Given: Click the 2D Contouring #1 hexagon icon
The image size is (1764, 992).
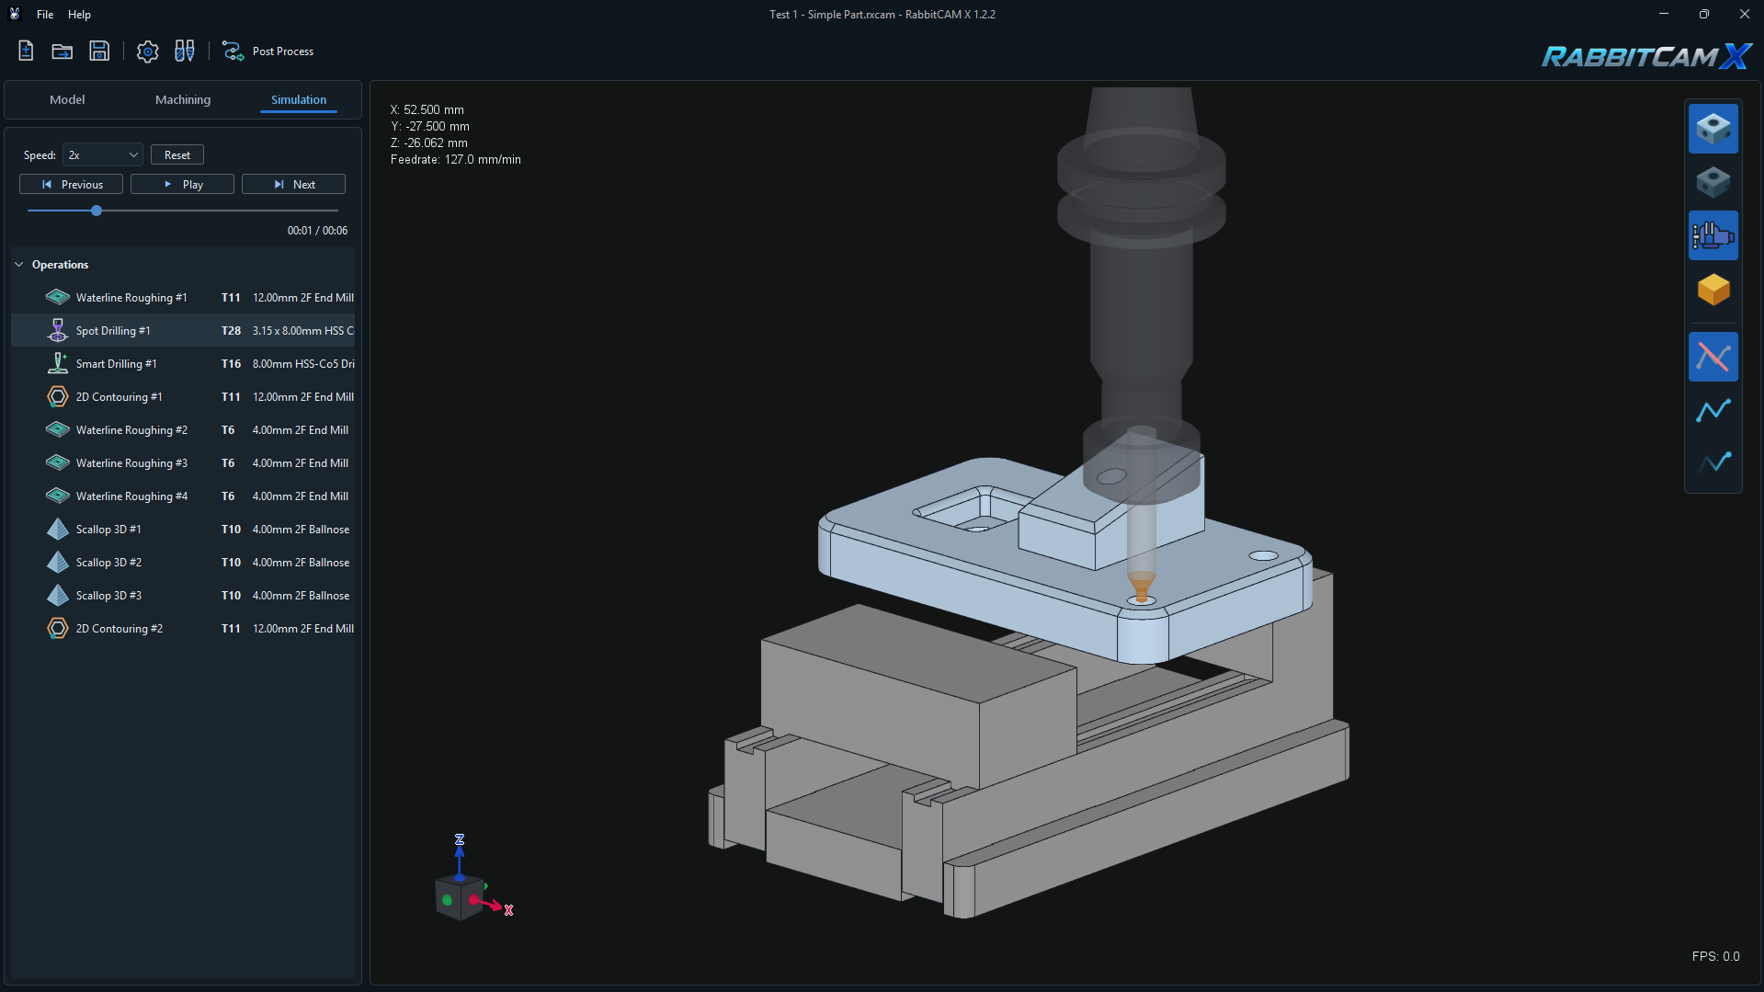Looking at the screenshot, I should pos(57,396).
